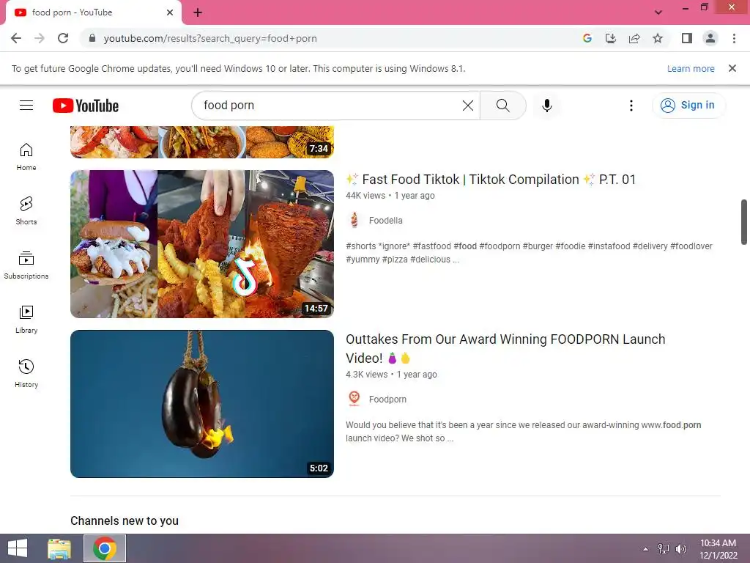Toggle Chrome side panel

pyautogui.click(x=687, y=38)
